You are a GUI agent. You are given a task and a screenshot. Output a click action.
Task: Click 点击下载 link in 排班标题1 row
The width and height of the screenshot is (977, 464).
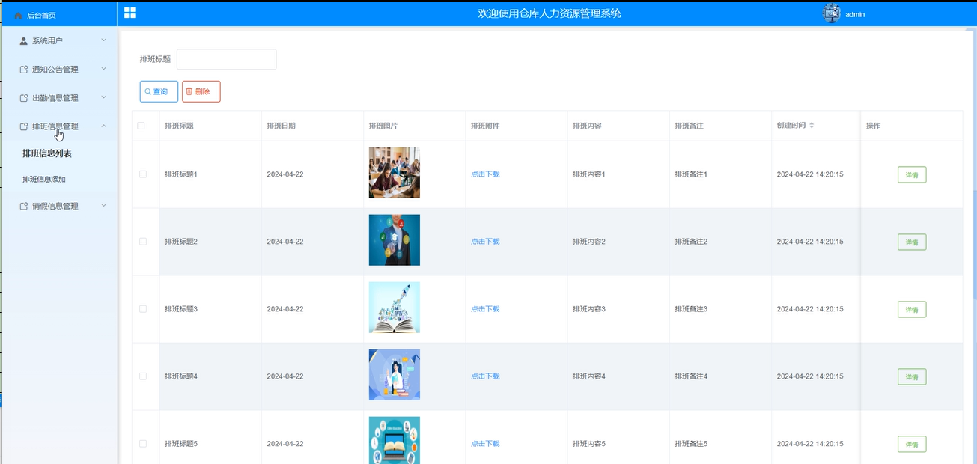pos(485,174)
